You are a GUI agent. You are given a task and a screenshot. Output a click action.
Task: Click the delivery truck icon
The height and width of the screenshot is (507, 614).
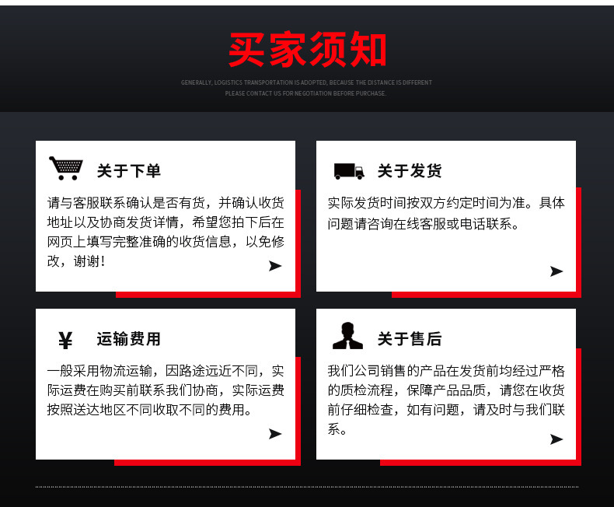click(349, 171)
